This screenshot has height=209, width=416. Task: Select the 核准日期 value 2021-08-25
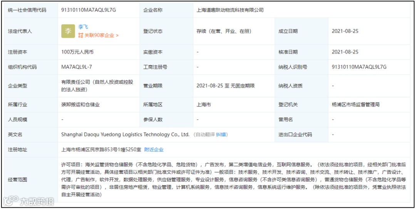click(345, 52)
